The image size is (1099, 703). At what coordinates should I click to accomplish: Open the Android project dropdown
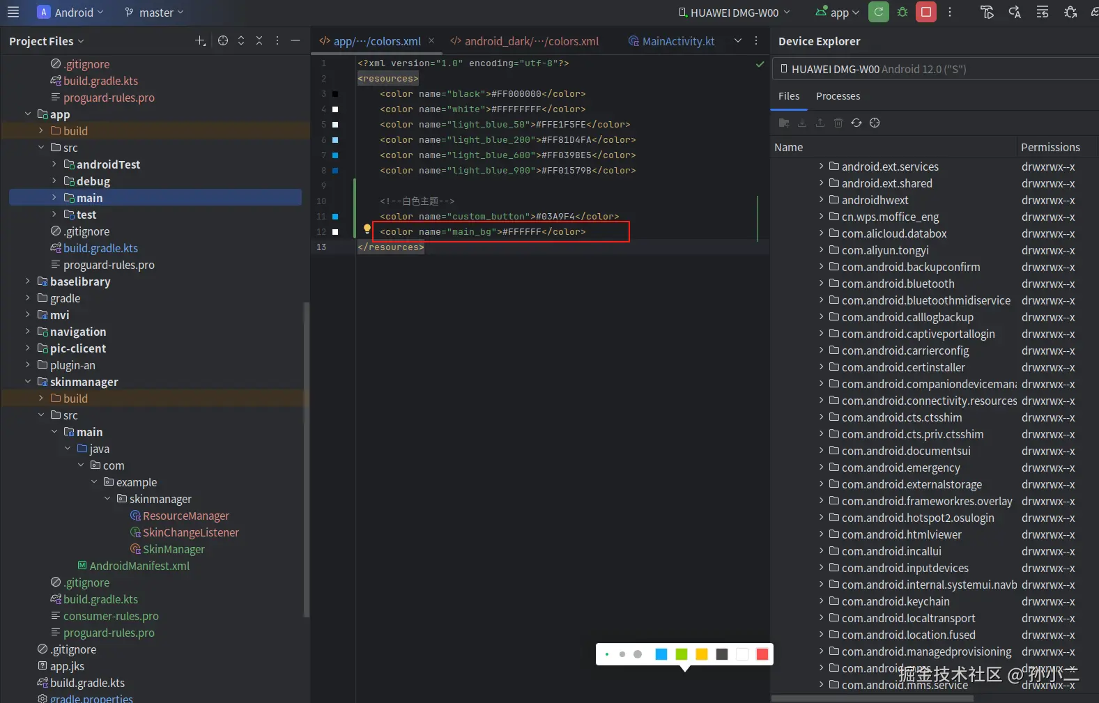(70, 12)
